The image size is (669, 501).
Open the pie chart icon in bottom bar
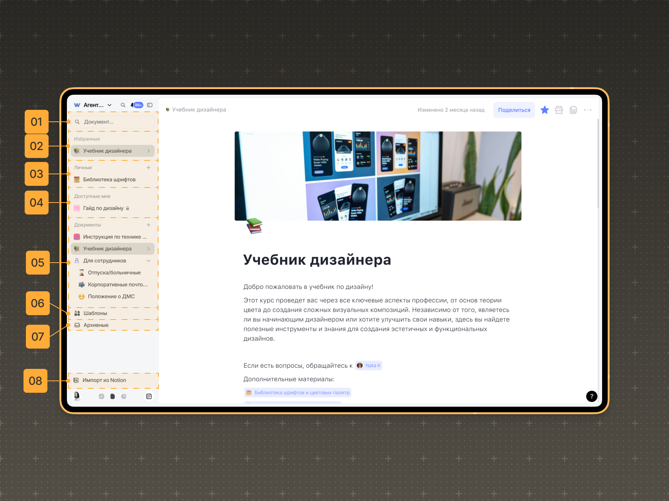click(x=124, y=396)
